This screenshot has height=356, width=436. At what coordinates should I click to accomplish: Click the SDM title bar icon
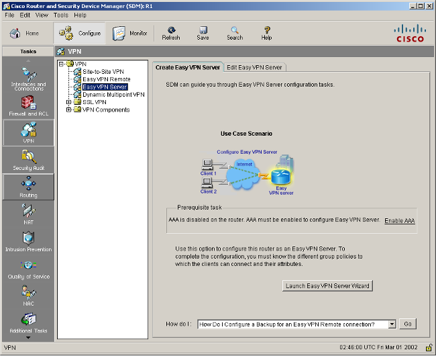[x=6, y=6]
